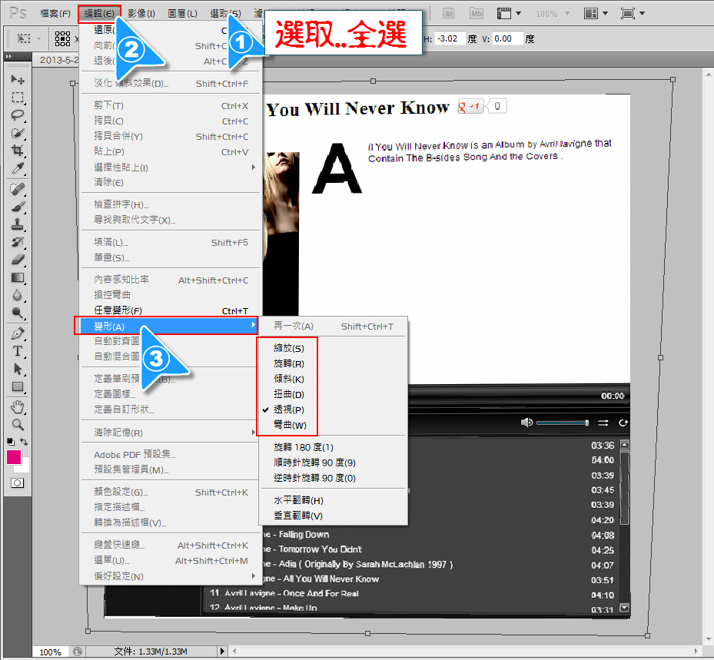
Task: Select the Quick Selection tool
Action: 18,133
